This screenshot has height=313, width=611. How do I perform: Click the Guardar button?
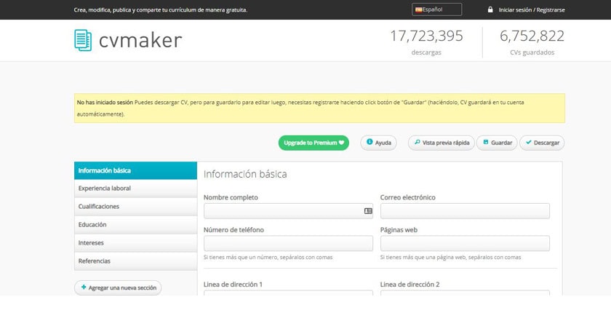pyautogui.click(x=498, y=143)
